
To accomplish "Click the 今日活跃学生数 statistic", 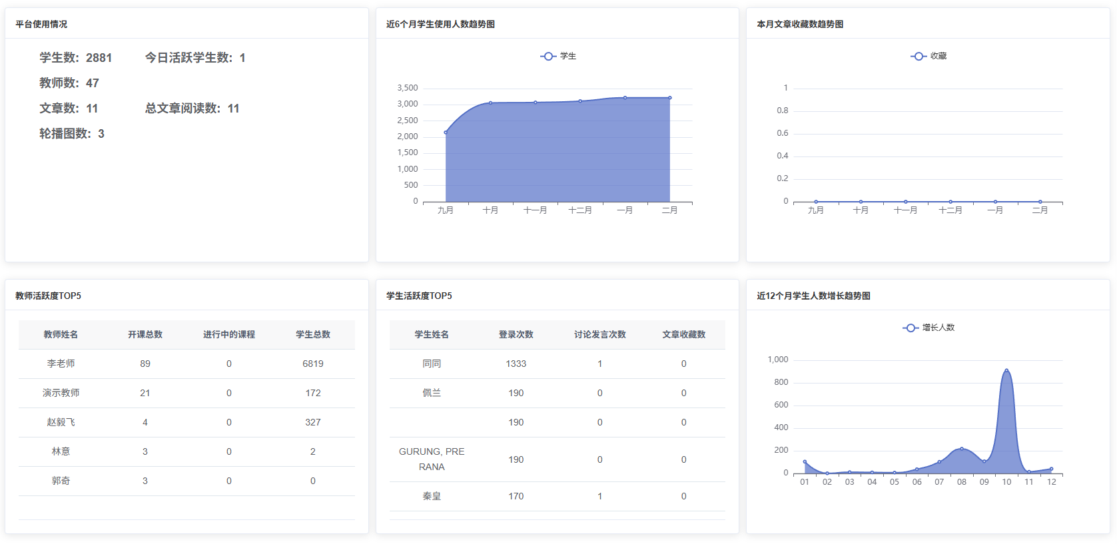I will (x=195, y=58).
